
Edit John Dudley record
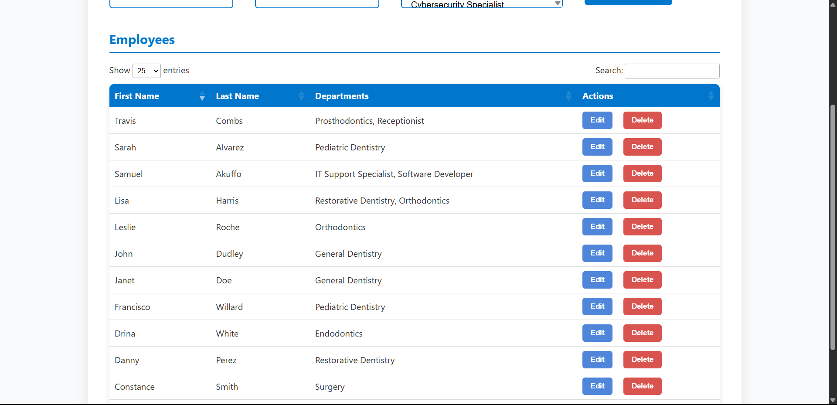pos(597,253)
